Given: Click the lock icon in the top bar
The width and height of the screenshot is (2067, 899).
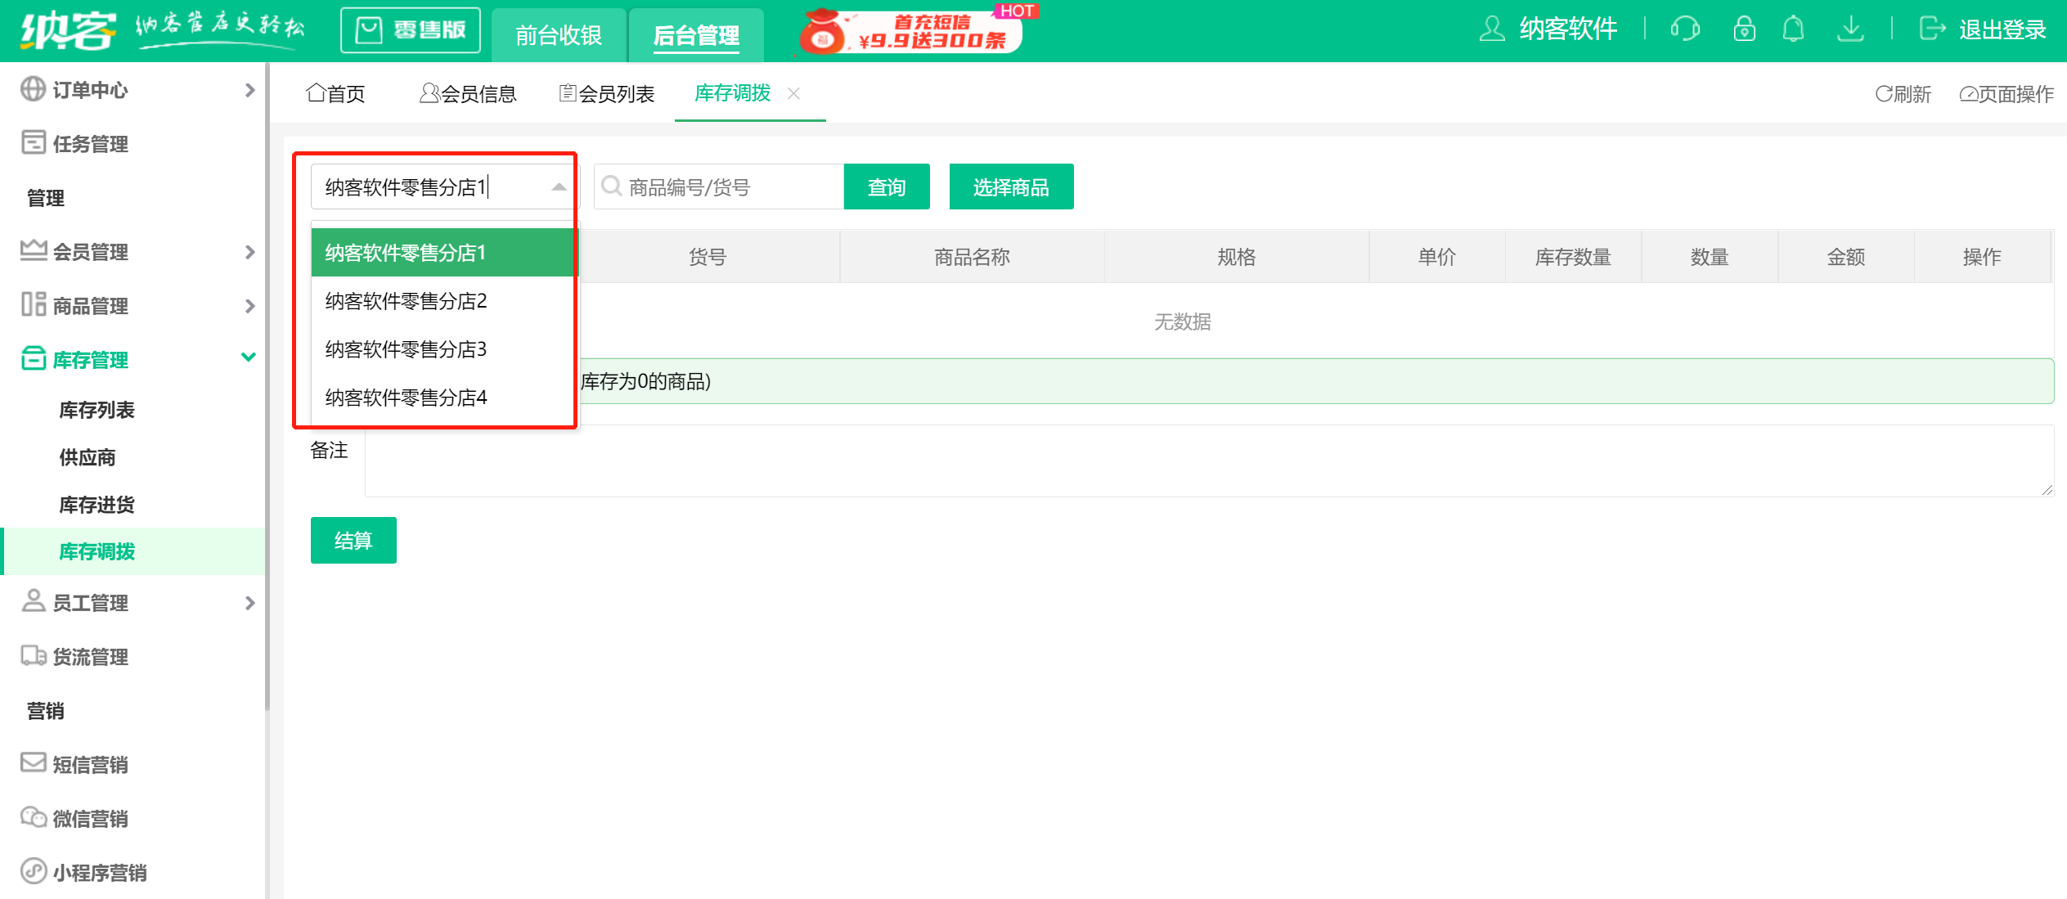Looking at the screenshot, I should tap(1744, 29).
